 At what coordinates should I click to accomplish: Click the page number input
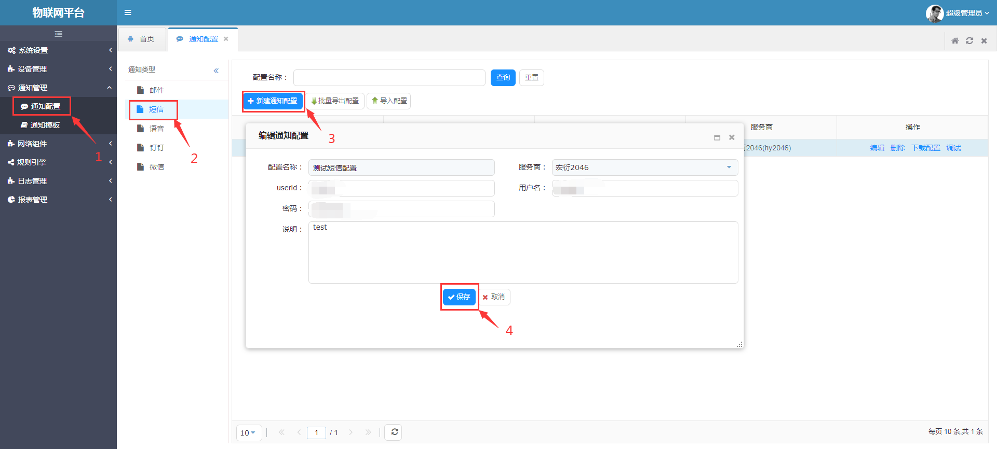316,432
